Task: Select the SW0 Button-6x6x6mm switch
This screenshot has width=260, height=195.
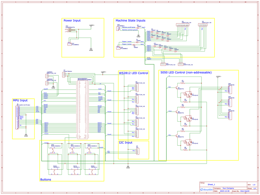Action: (89, 150)
